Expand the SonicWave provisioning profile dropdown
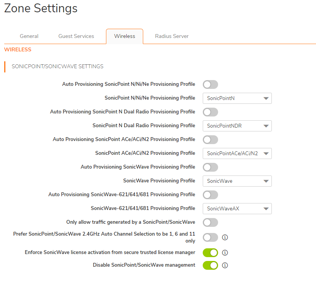The width and height of the screenshot is (316, 287). pos(237,181)
